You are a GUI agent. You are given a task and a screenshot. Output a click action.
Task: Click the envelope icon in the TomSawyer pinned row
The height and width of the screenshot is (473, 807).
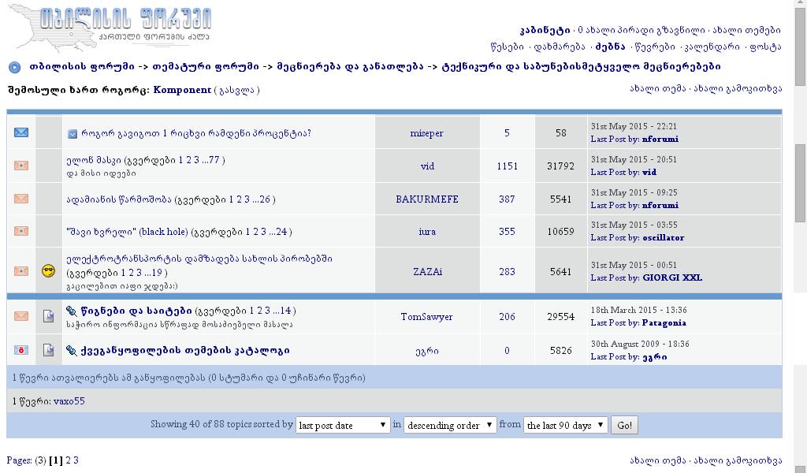(x=21, y=316)
